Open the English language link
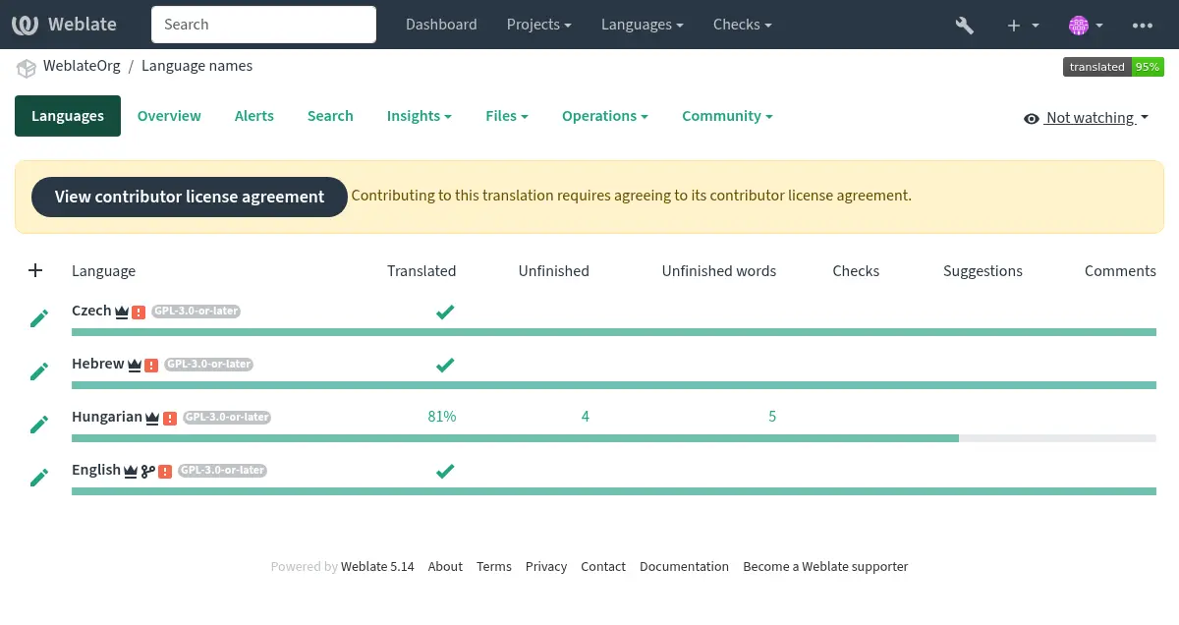Viewport: 1179px width, 625px height. (x=96, y=470)
